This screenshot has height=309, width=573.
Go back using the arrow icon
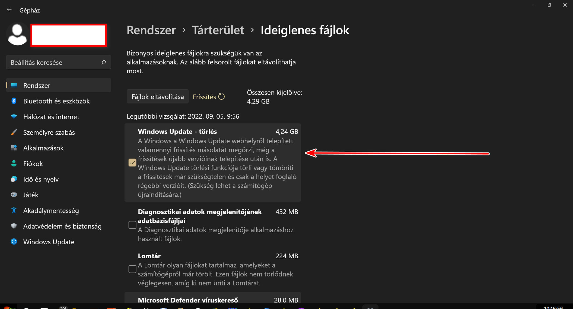[x=9, y=10]
